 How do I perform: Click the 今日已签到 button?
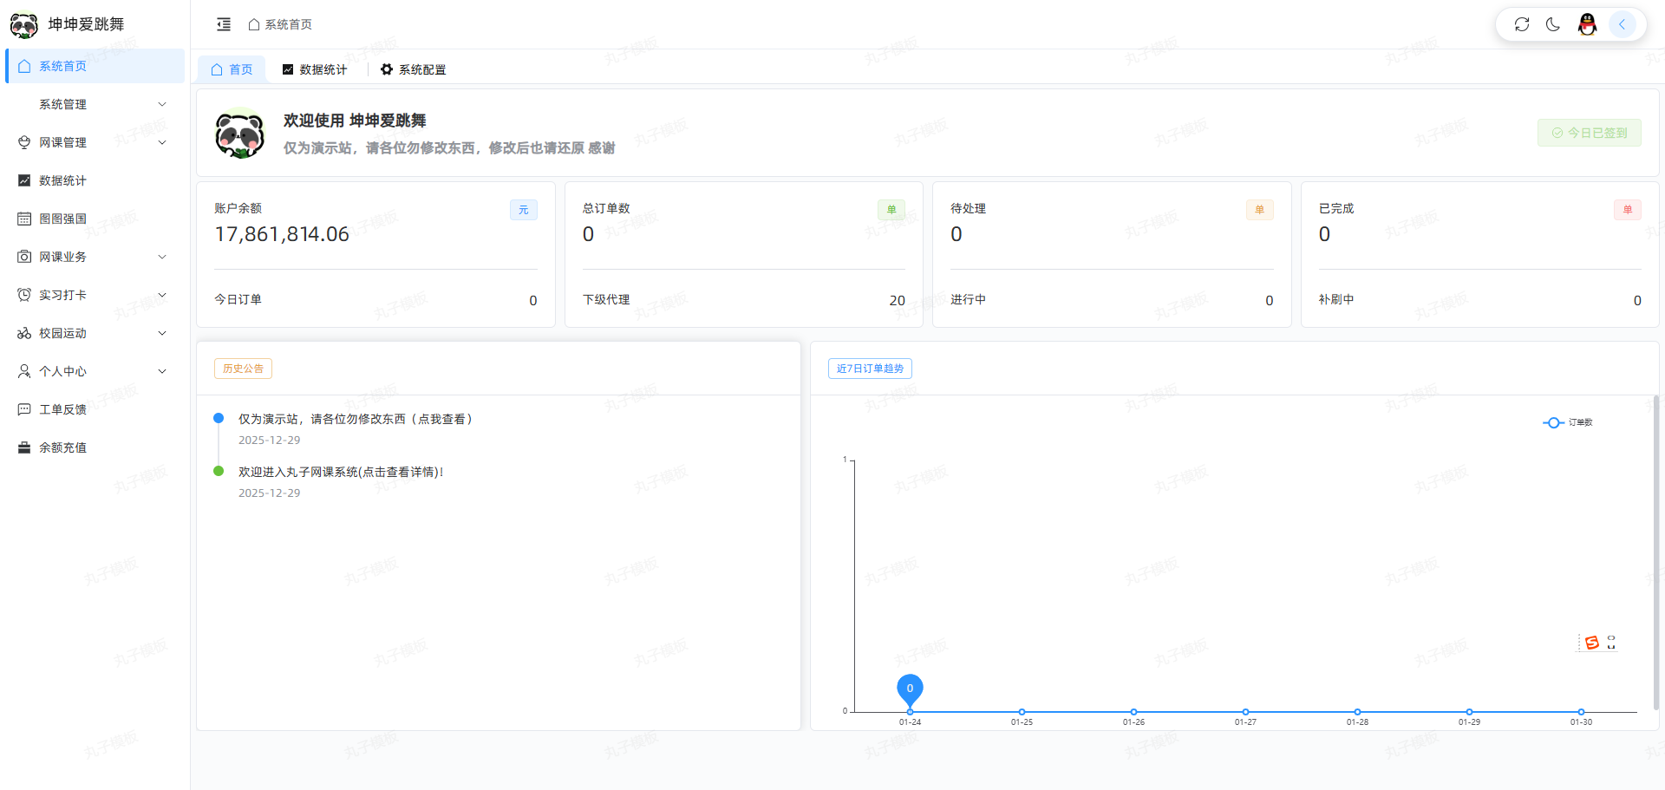tap(1589, 133)
